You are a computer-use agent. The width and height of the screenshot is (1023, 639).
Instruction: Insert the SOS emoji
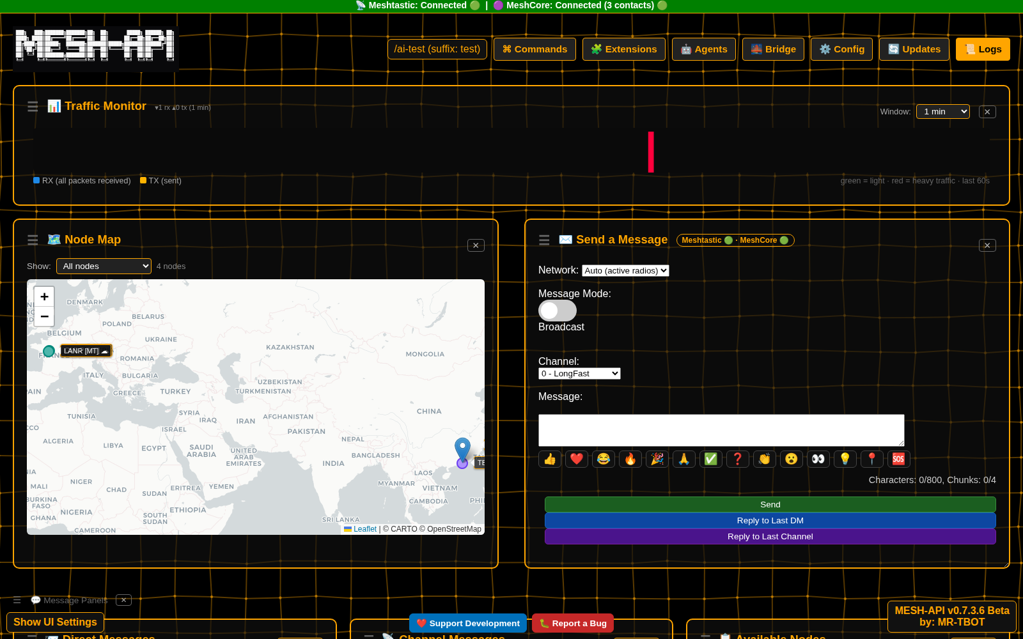pyautogui.click(x=898, y=459)
